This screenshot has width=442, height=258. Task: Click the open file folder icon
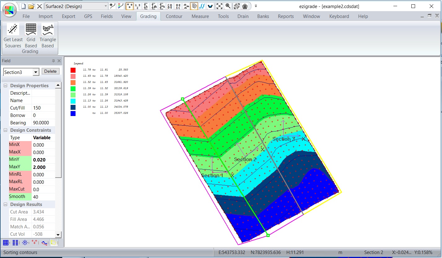click(x=31, y=6)
